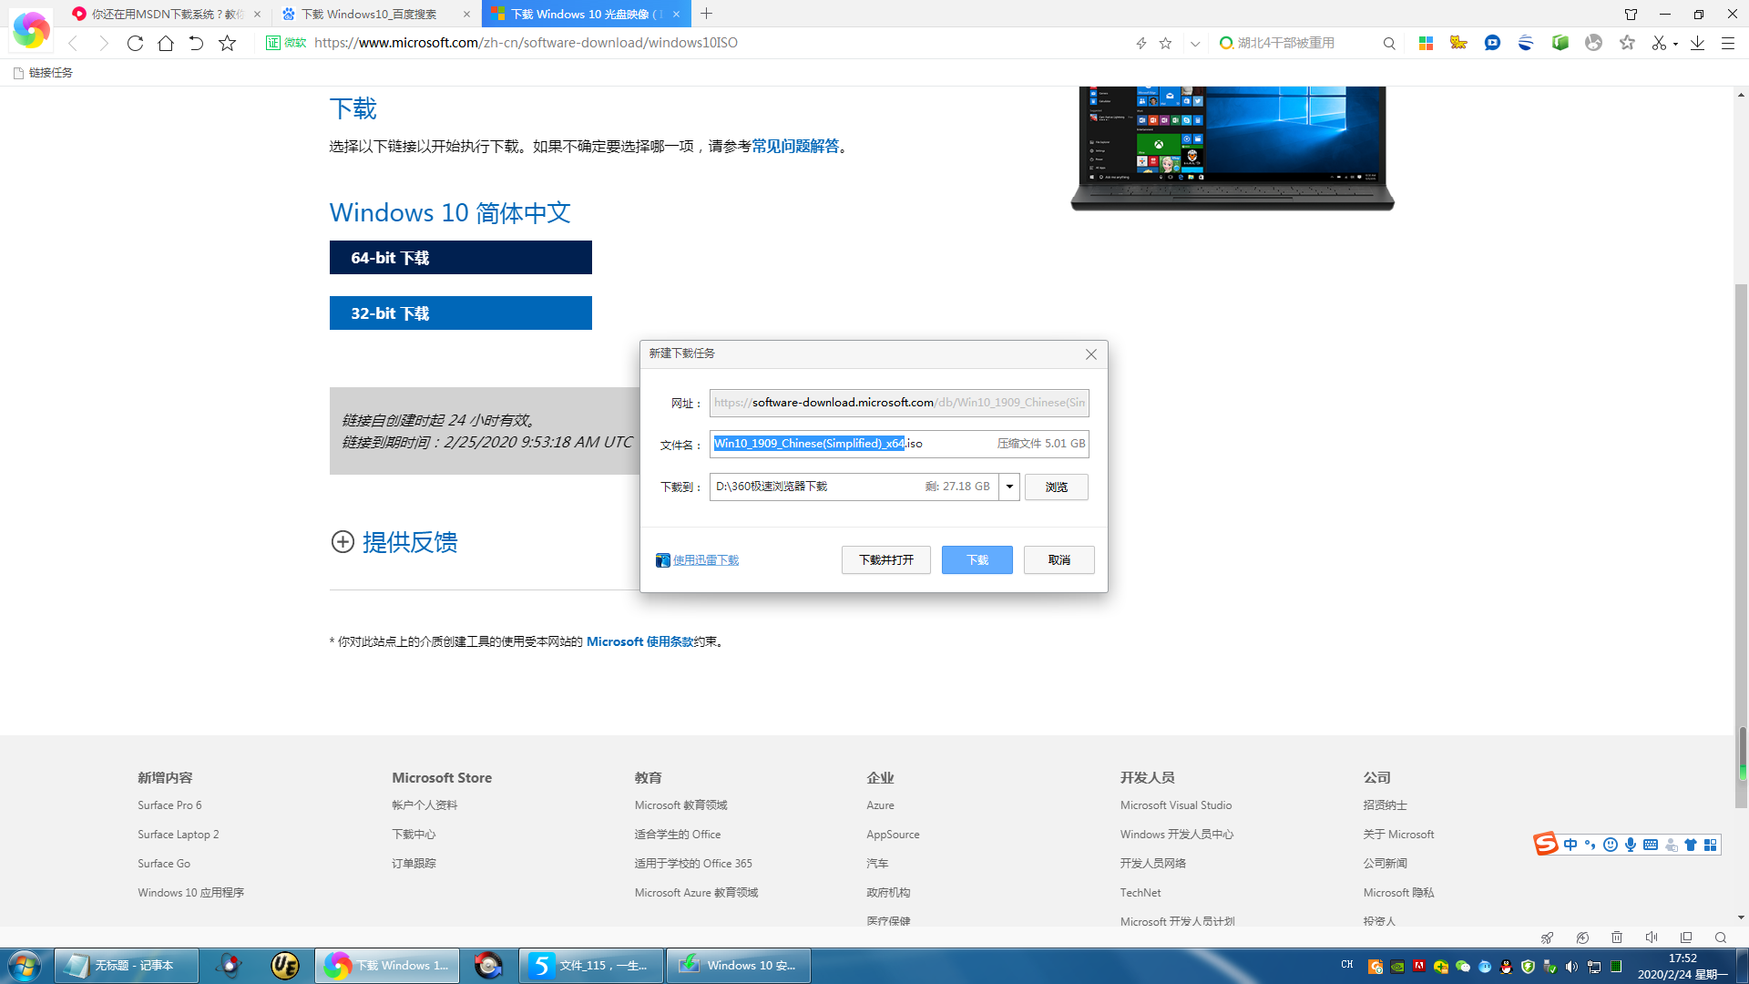
Task: Click the undo/restore closed tab icon
Action: [x=196, y=43]
